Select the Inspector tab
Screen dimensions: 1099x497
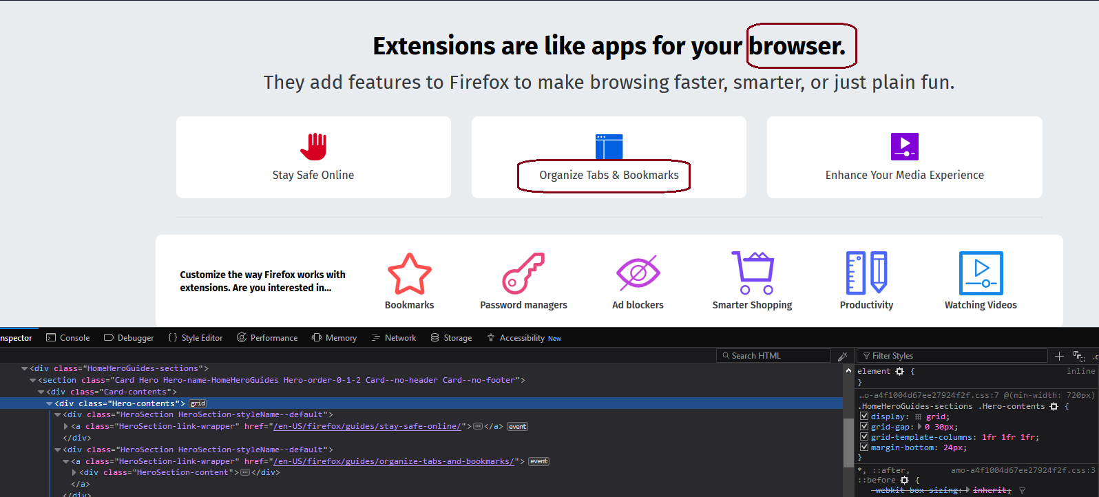coord(17,338)
